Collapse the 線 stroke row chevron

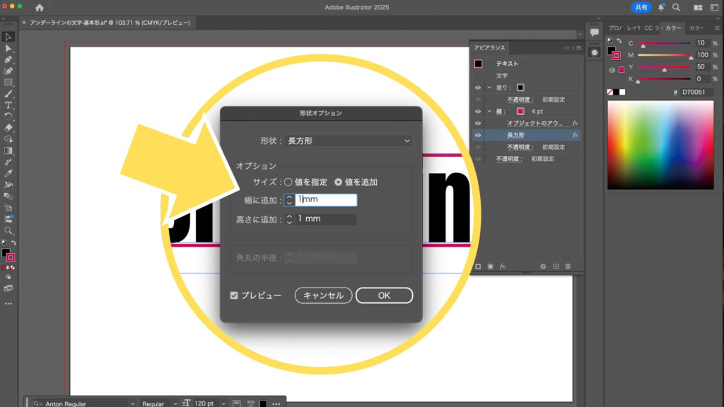tap(489, 112)
